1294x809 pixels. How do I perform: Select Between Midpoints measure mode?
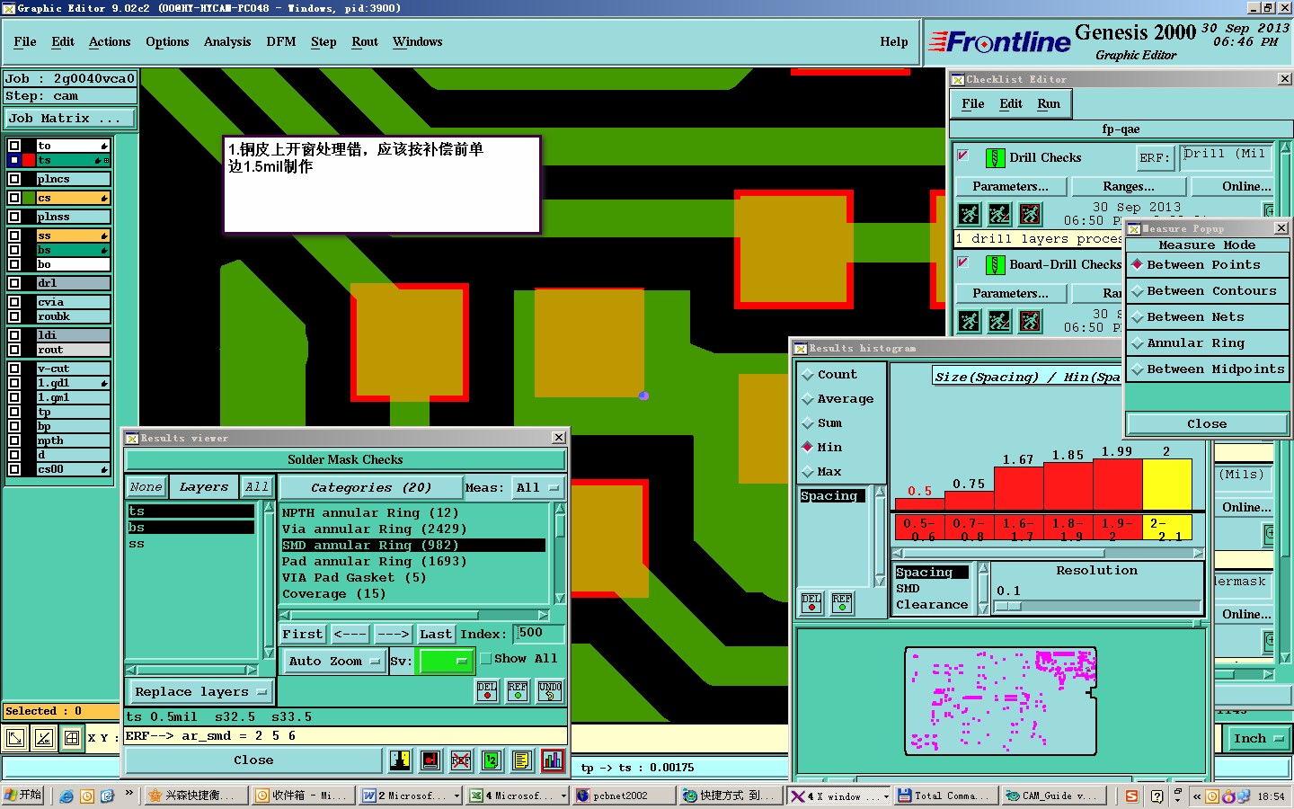(1207, 369)
